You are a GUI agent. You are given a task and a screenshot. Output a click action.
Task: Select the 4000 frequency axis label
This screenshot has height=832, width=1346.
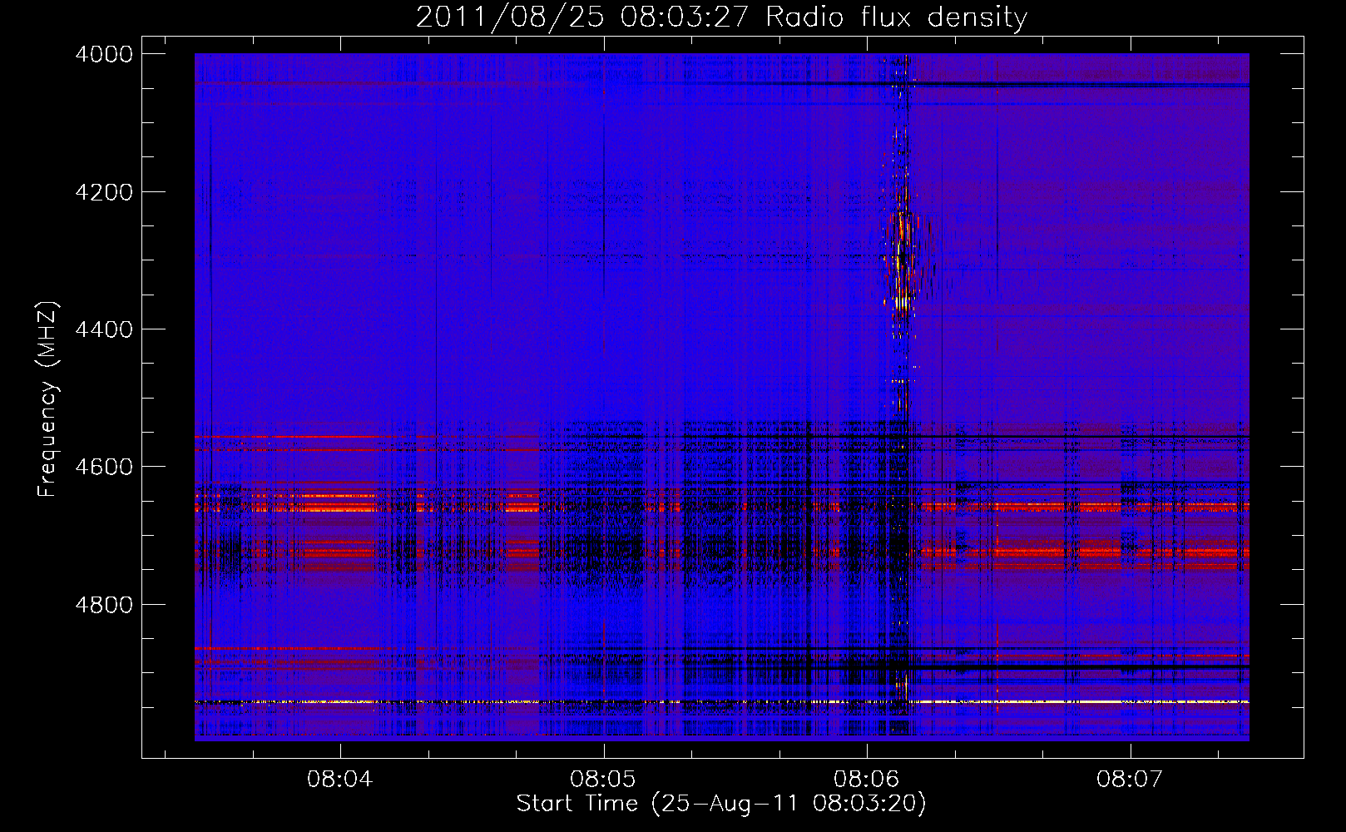pyautogui.click(x=104, y=54)
